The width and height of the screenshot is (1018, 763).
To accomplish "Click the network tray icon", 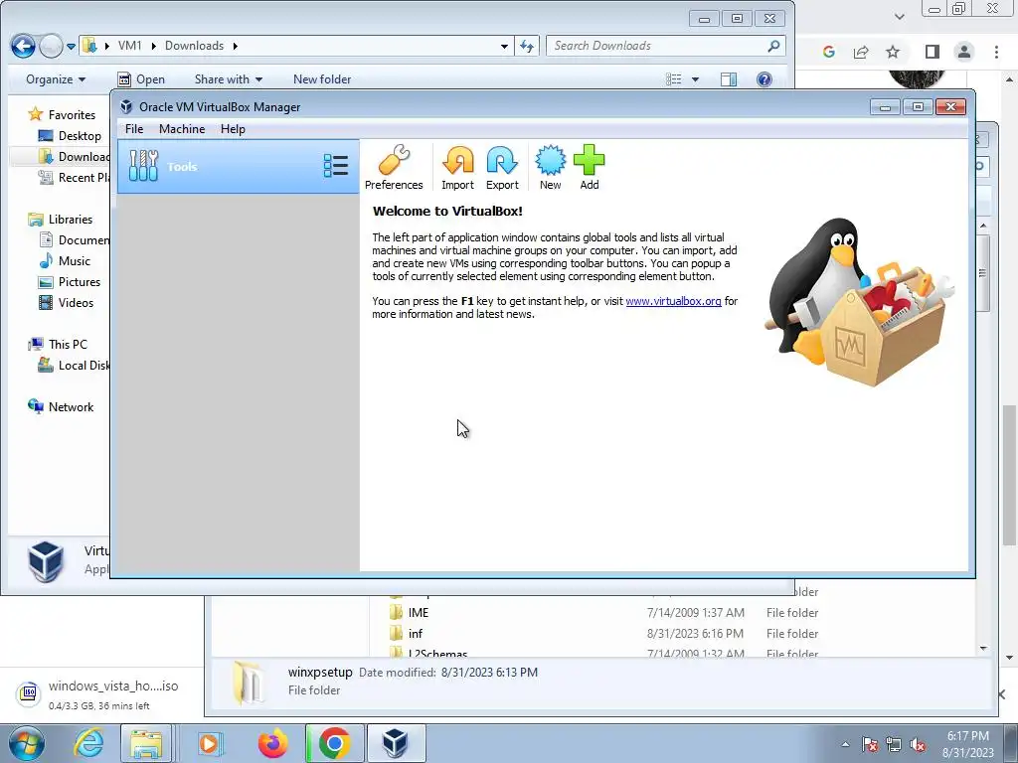I will click(894, 745).
